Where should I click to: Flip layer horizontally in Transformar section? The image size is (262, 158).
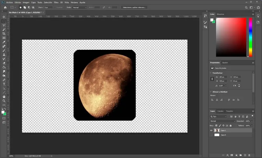pos(234,85)
